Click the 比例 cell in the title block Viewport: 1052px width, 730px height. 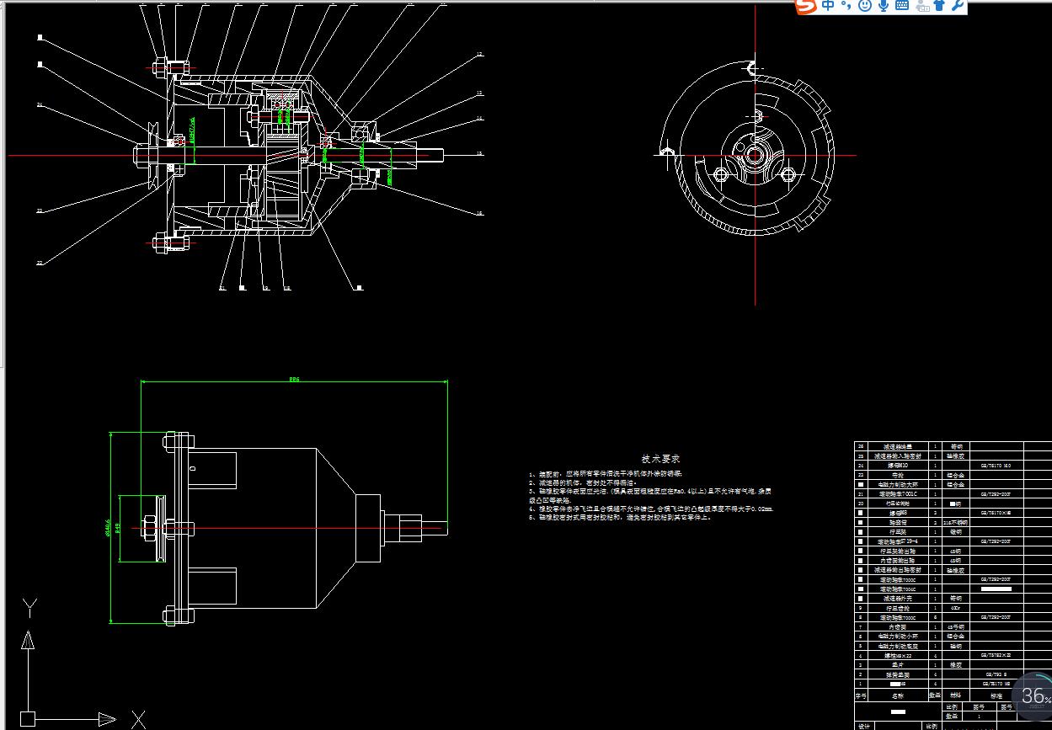952,708
